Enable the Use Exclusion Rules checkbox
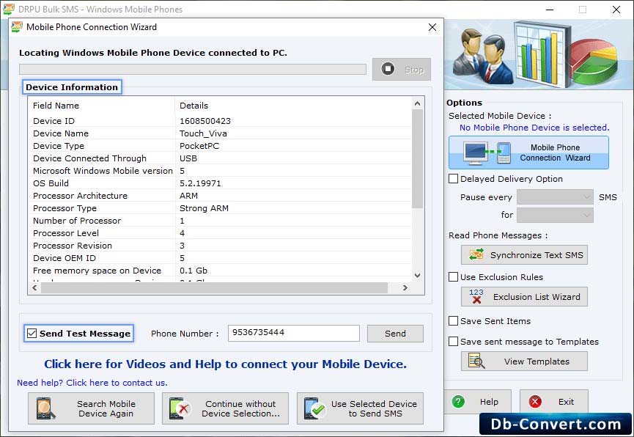 pos(453,276)
